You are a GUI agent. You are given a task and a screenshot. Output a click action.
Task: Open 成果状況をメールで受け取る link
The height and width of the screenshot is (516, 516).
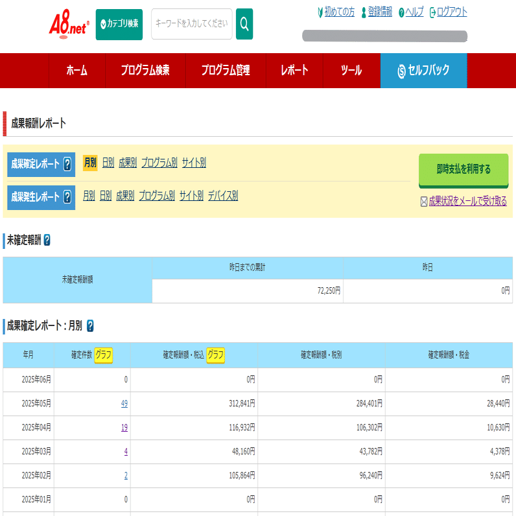467,201
